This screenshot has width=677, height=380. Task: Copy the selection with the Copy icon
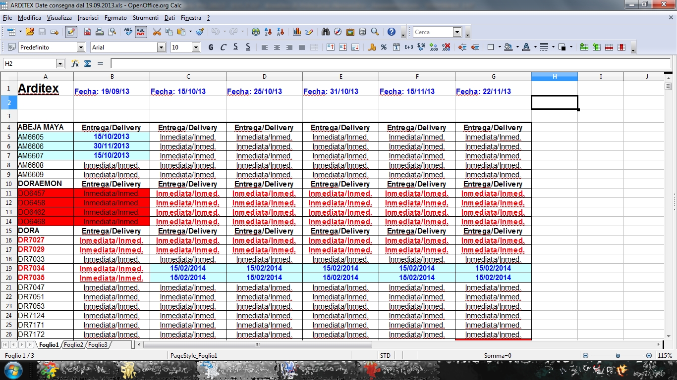tap(169, 32)
